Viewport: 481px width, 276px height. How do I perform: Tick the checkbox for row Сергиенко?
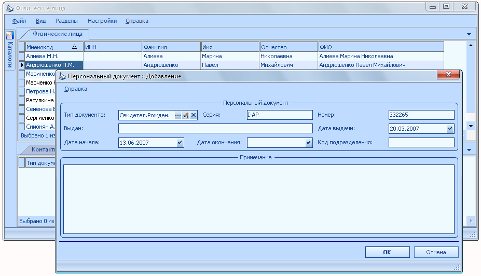pyautogui.click(x=22, y=118)
